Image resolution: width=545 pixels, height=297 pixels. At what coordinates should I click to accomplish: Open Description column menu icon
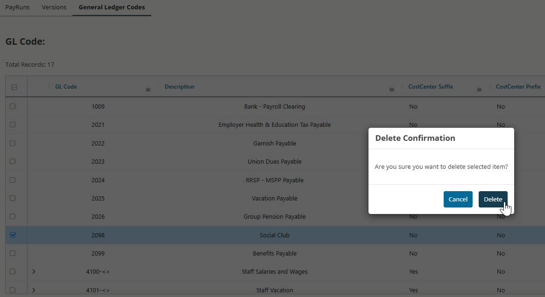point(392,90)
